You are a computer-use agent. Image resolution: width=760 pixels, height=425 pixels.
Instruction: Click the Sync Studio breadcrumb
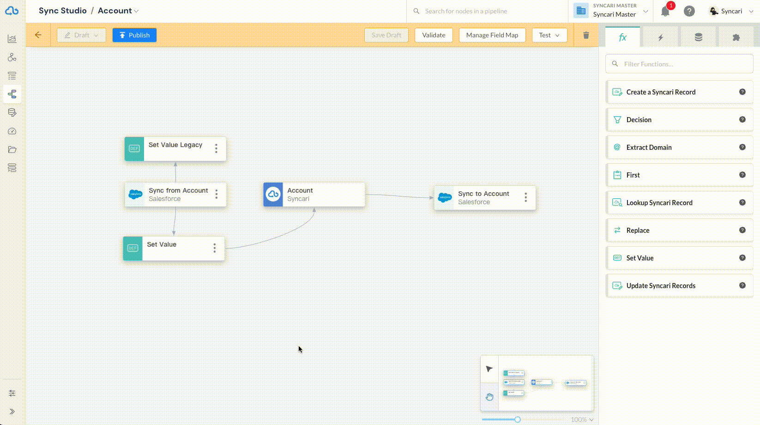pyautogui.click(x=63, y=11)
